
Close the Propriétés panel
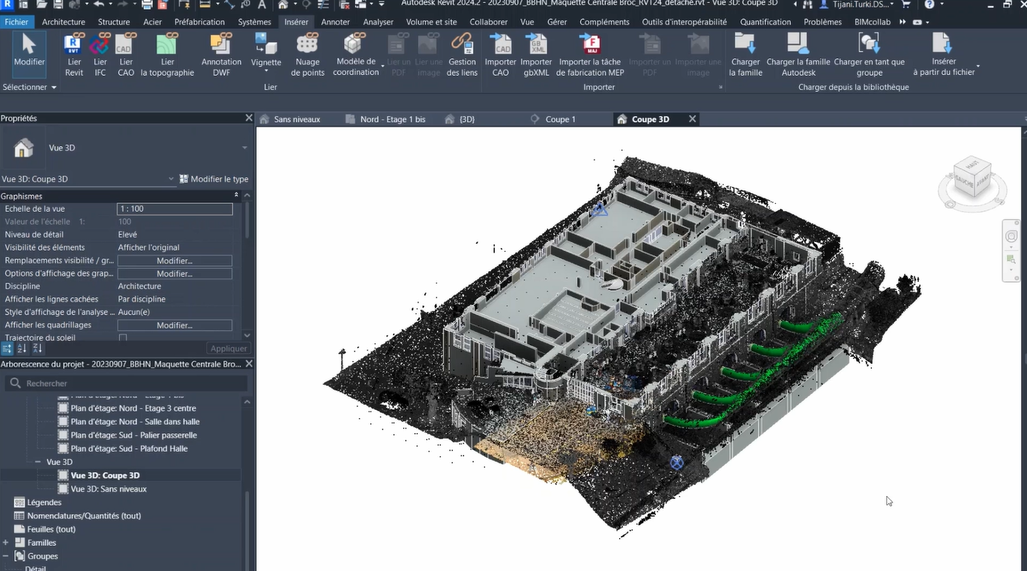249,118
